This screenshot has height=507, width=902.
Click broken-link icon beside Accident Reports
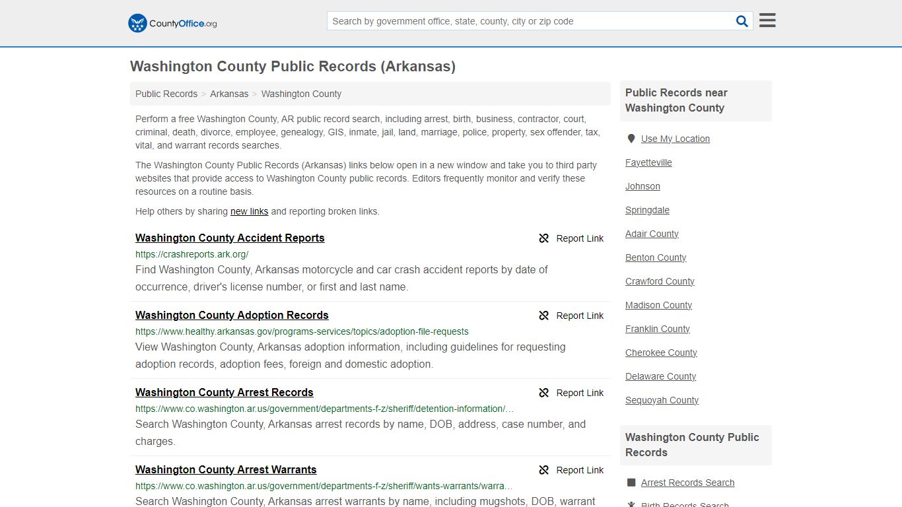[544, 238]
